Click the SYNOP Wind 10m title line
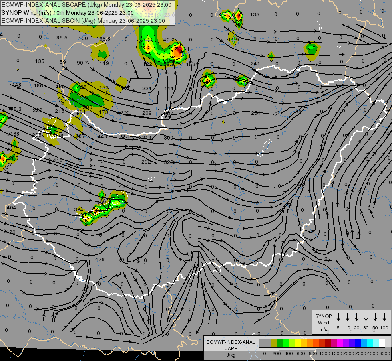 click(68, 13)
